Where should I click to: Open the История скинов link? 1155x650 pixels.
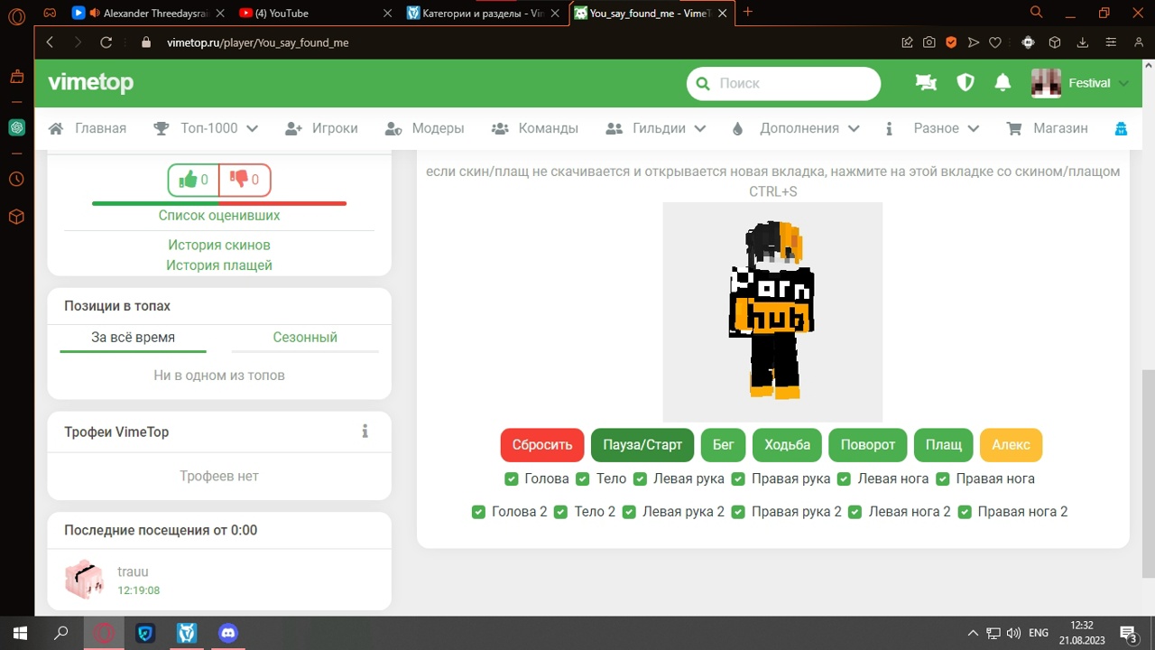click(219, 245)
